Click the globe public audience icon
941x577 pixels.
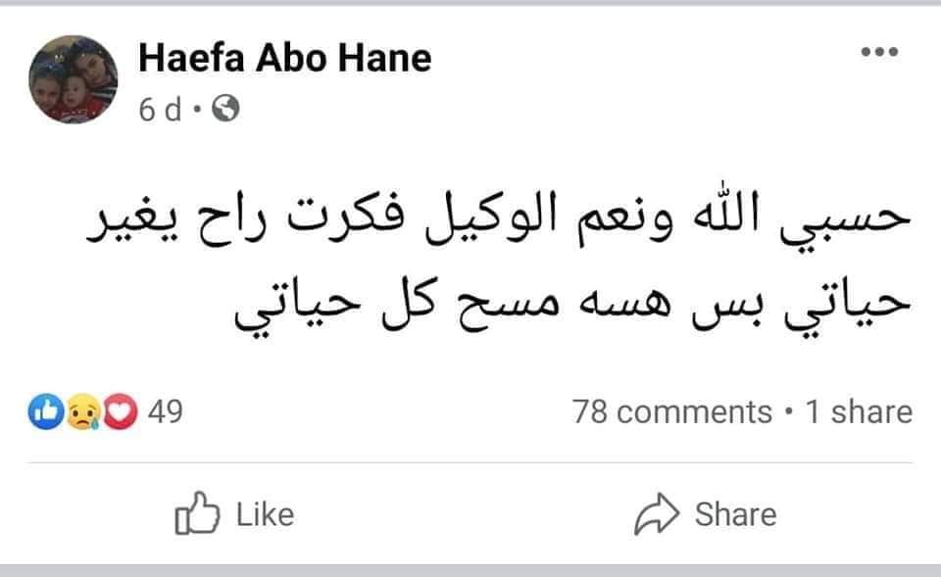coord(226,110)
